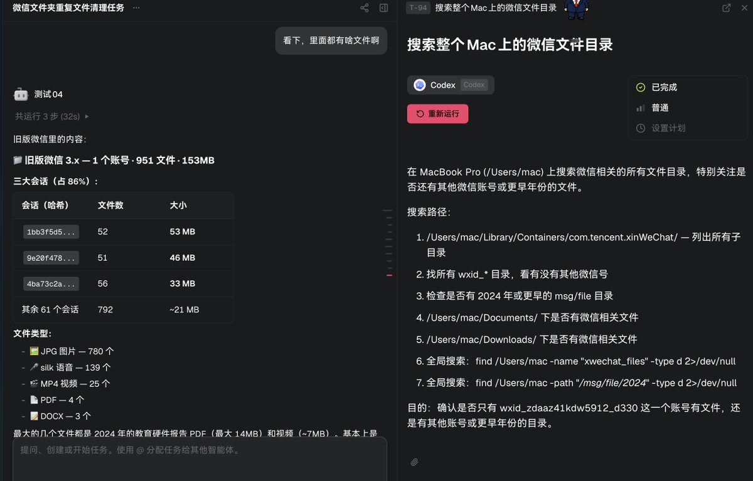Toggle the side panel layout icon
This screenshot has height=481, width=753.
pyautogui.click(x=383, y=8)
